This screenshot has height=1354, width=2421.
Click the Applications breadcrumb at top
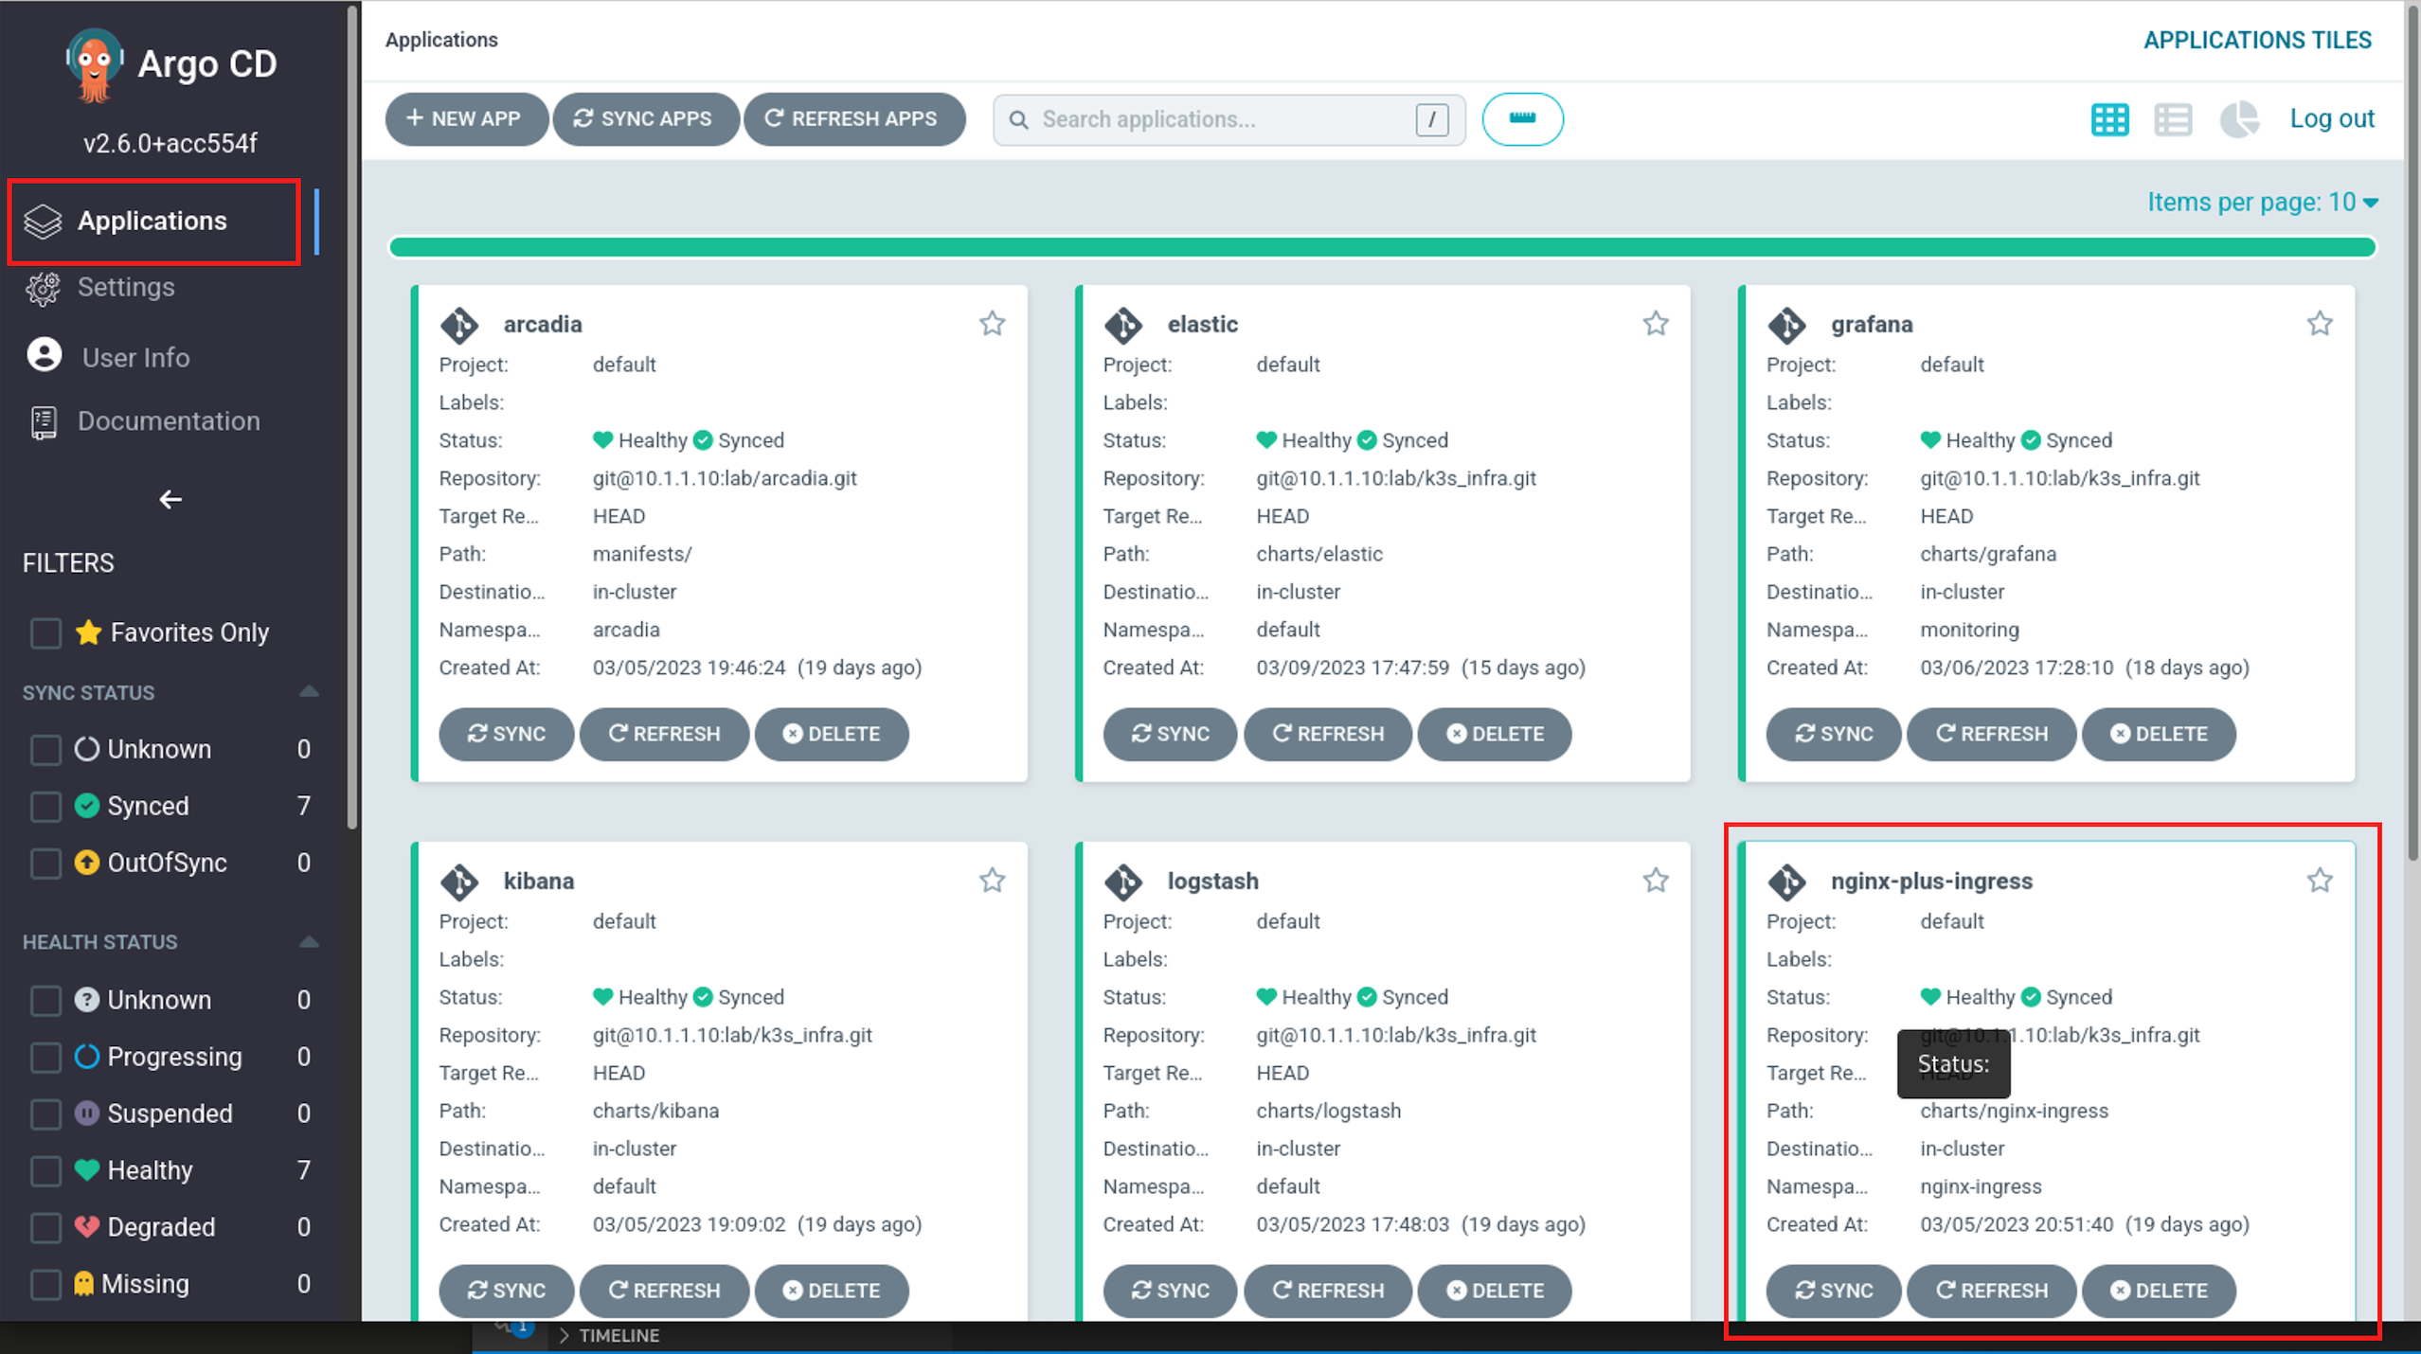[441, 40]
